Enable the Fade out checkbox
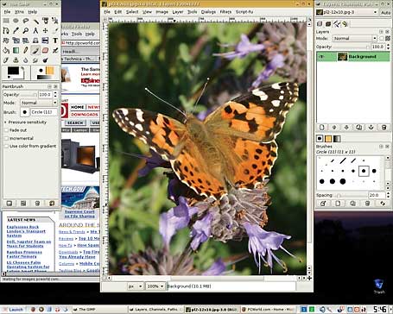393x314 pixels. coord(6,130)
